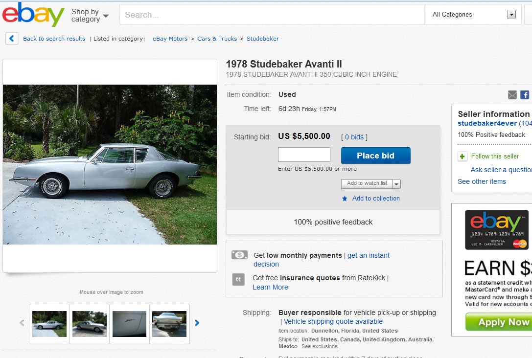The width and height of the screenshot is (532, 358).
Task: Click the back arrow icon button
Action: 12,39
